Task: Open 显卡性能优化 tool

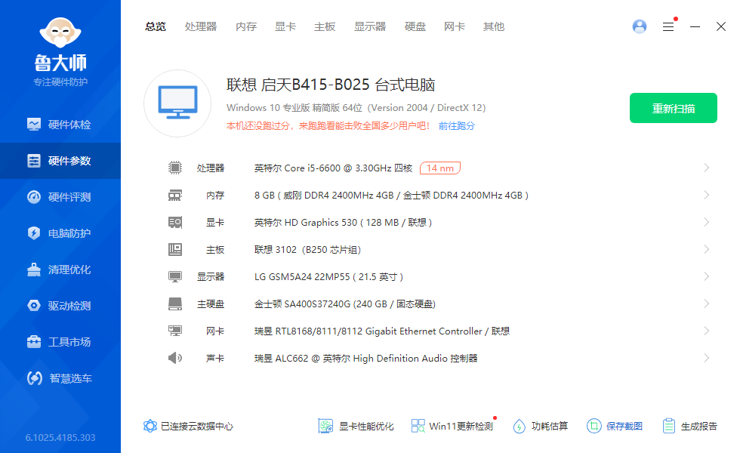Action: click(356, 426)
